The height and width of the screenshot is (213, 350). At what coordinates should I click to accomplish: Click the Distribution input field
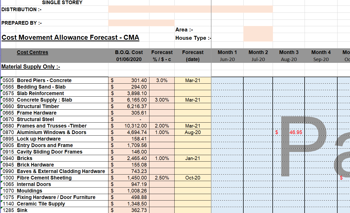pos(190,9)
